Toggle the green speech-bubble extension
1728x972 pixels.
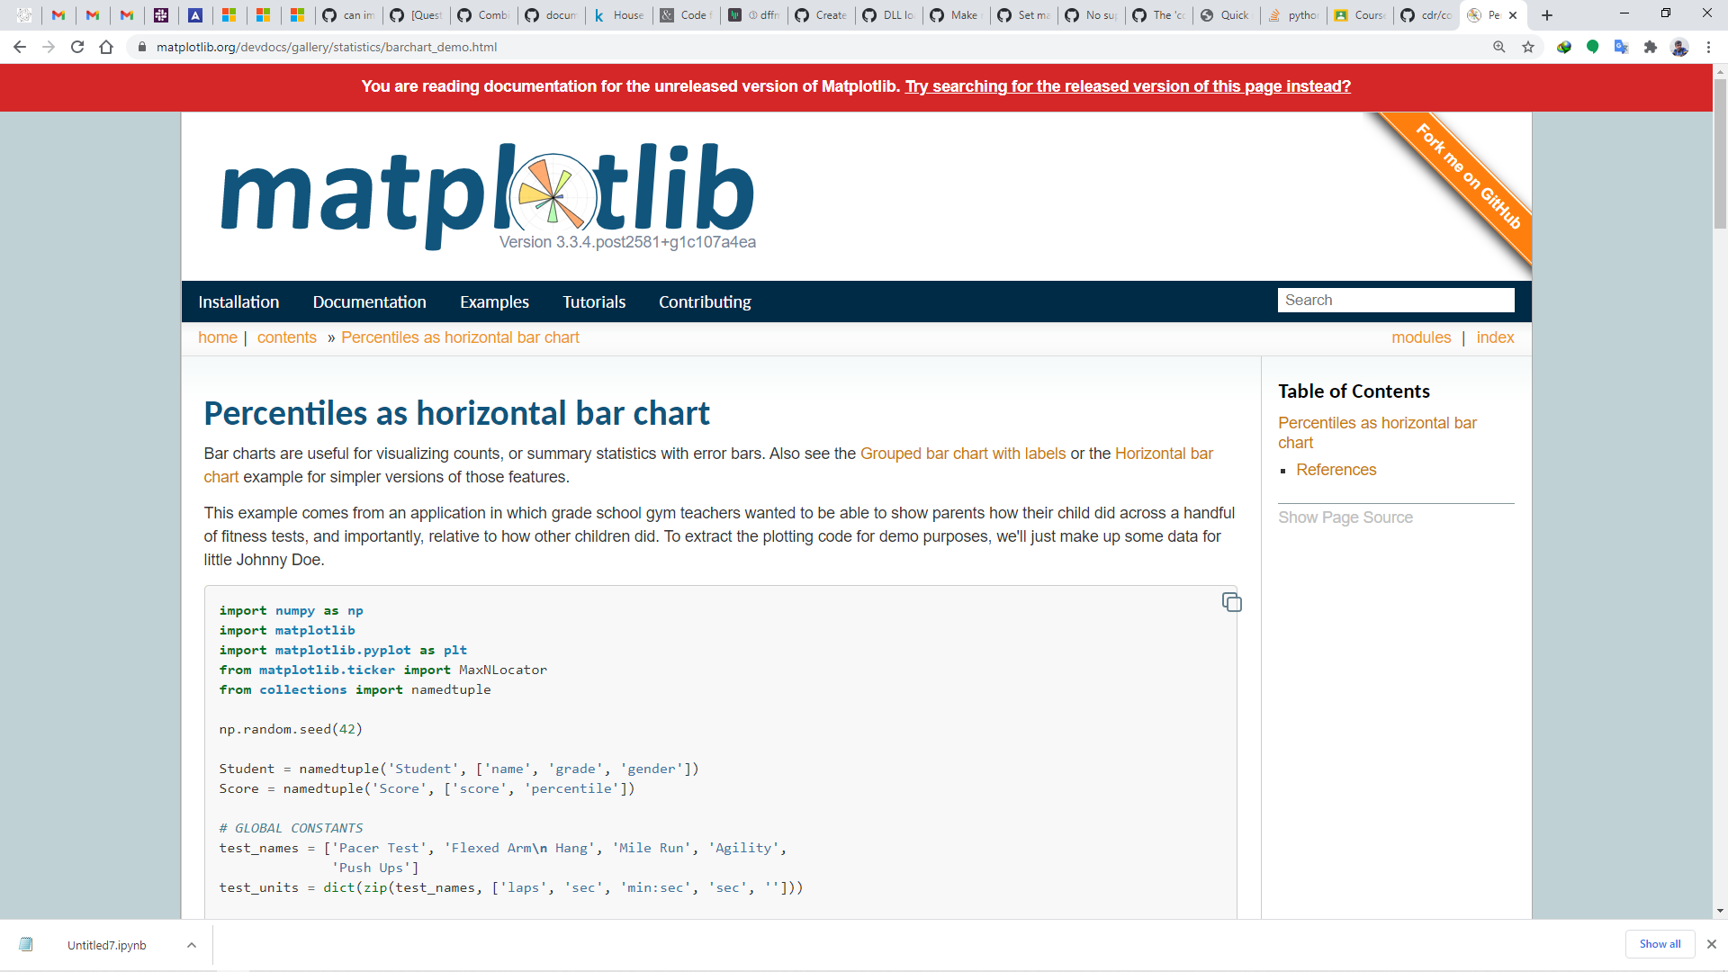[x=1593, y=47]
